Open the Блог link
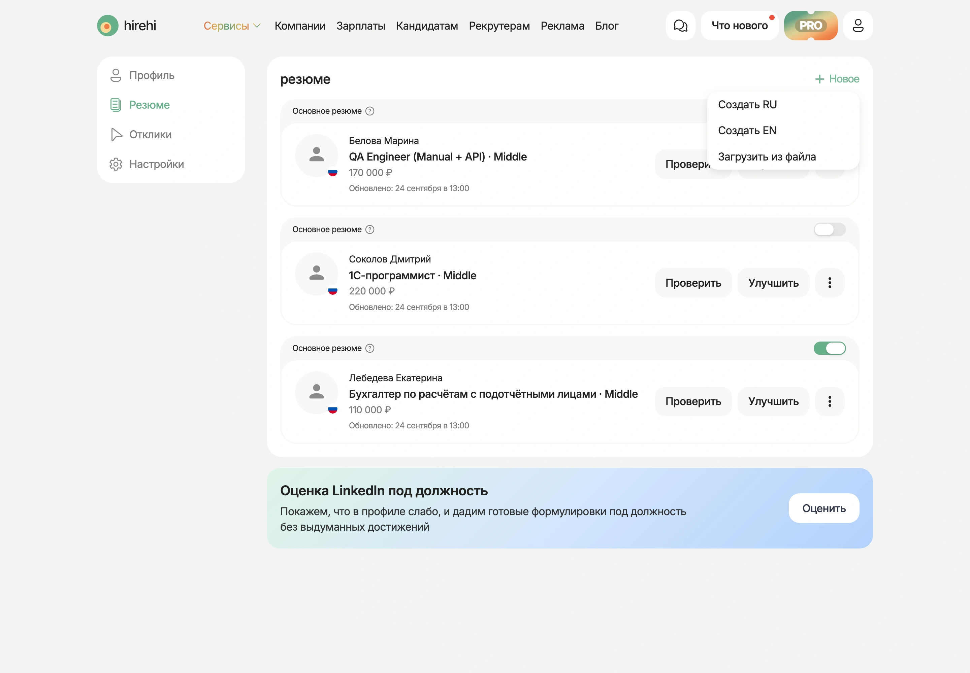This screenshot has height=673, width=970. 607,26
